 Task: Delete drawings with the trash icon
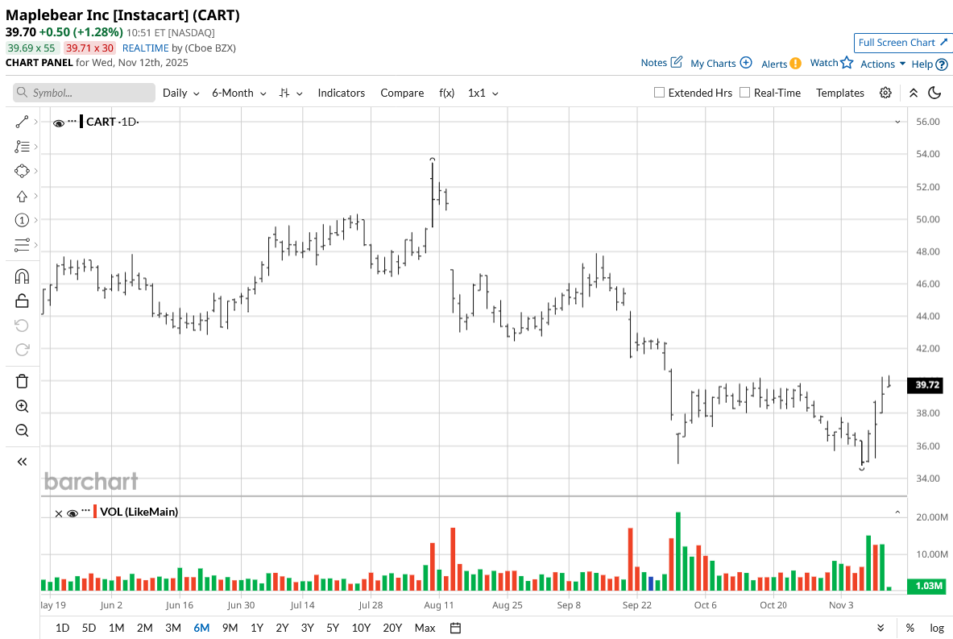[x=22, y=381]
